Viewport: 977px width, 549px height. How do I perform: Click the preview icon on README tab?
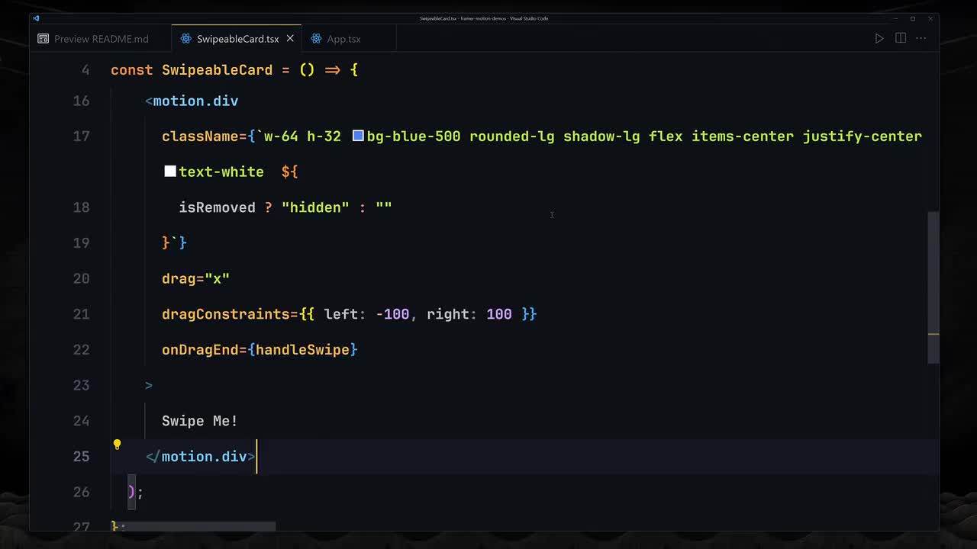tap(43, 39)
